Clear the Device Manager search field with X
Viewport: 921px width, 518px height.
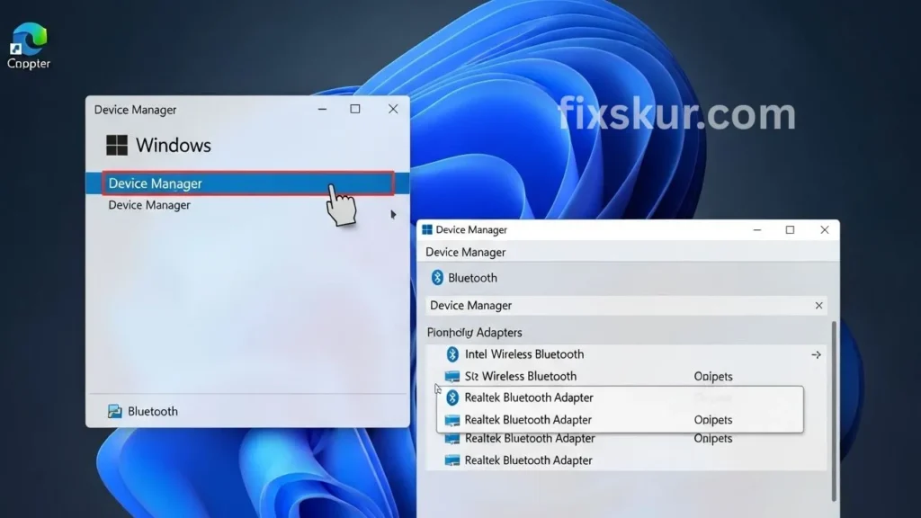[x=818, y=306]
